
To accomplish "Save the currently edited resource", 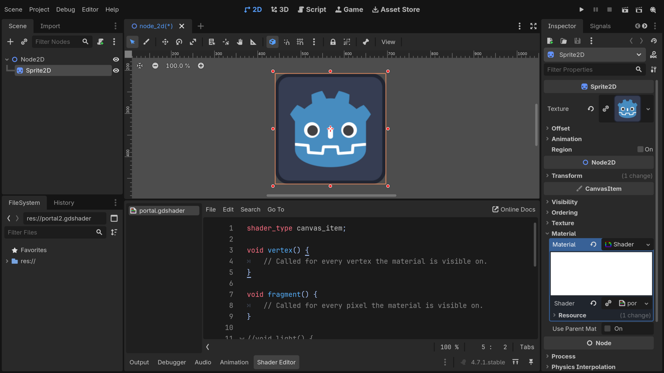I will pos(578,41).
